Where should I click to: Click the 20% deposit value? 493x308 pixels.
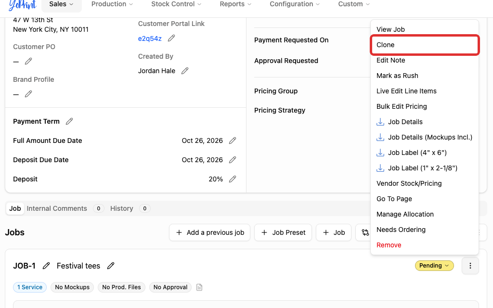216,179
